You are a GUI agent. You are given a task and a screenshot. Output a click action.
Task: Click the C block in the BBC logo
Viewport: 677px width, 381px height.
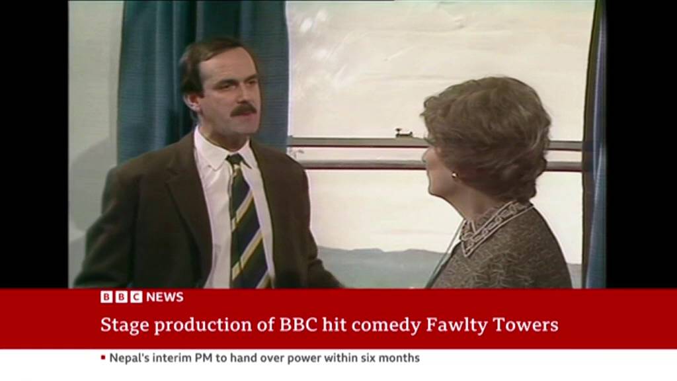point(136,297)
